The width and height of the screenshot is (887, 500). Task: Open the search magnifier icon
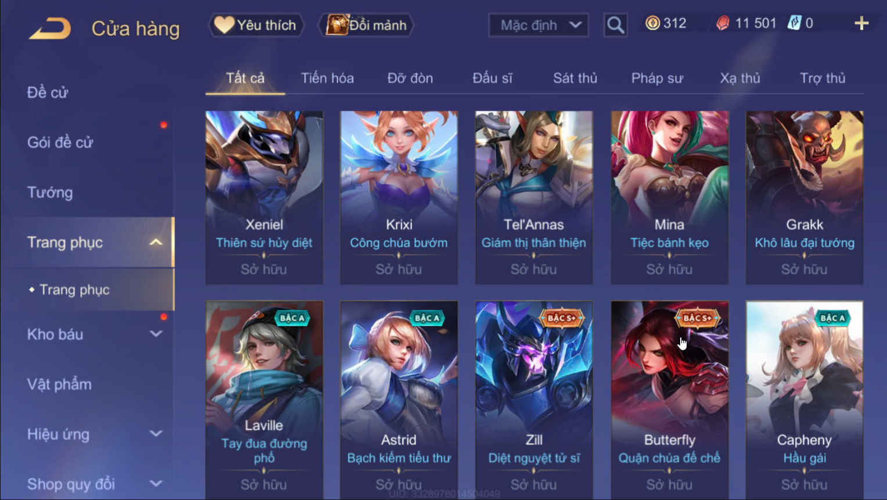pyautogui.click(x=615, y=25)
